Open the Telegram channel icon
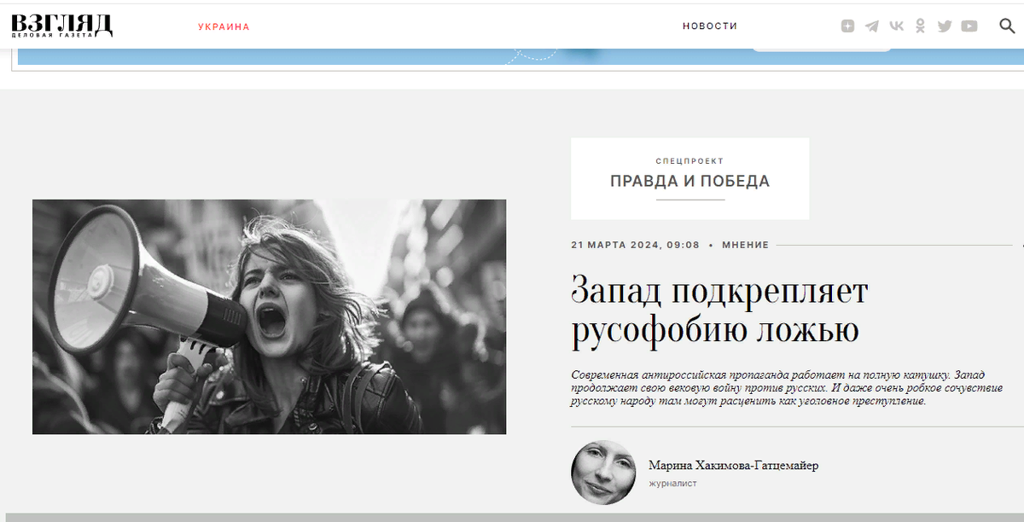Viewport: 1024px width, 522px height. 871,26
